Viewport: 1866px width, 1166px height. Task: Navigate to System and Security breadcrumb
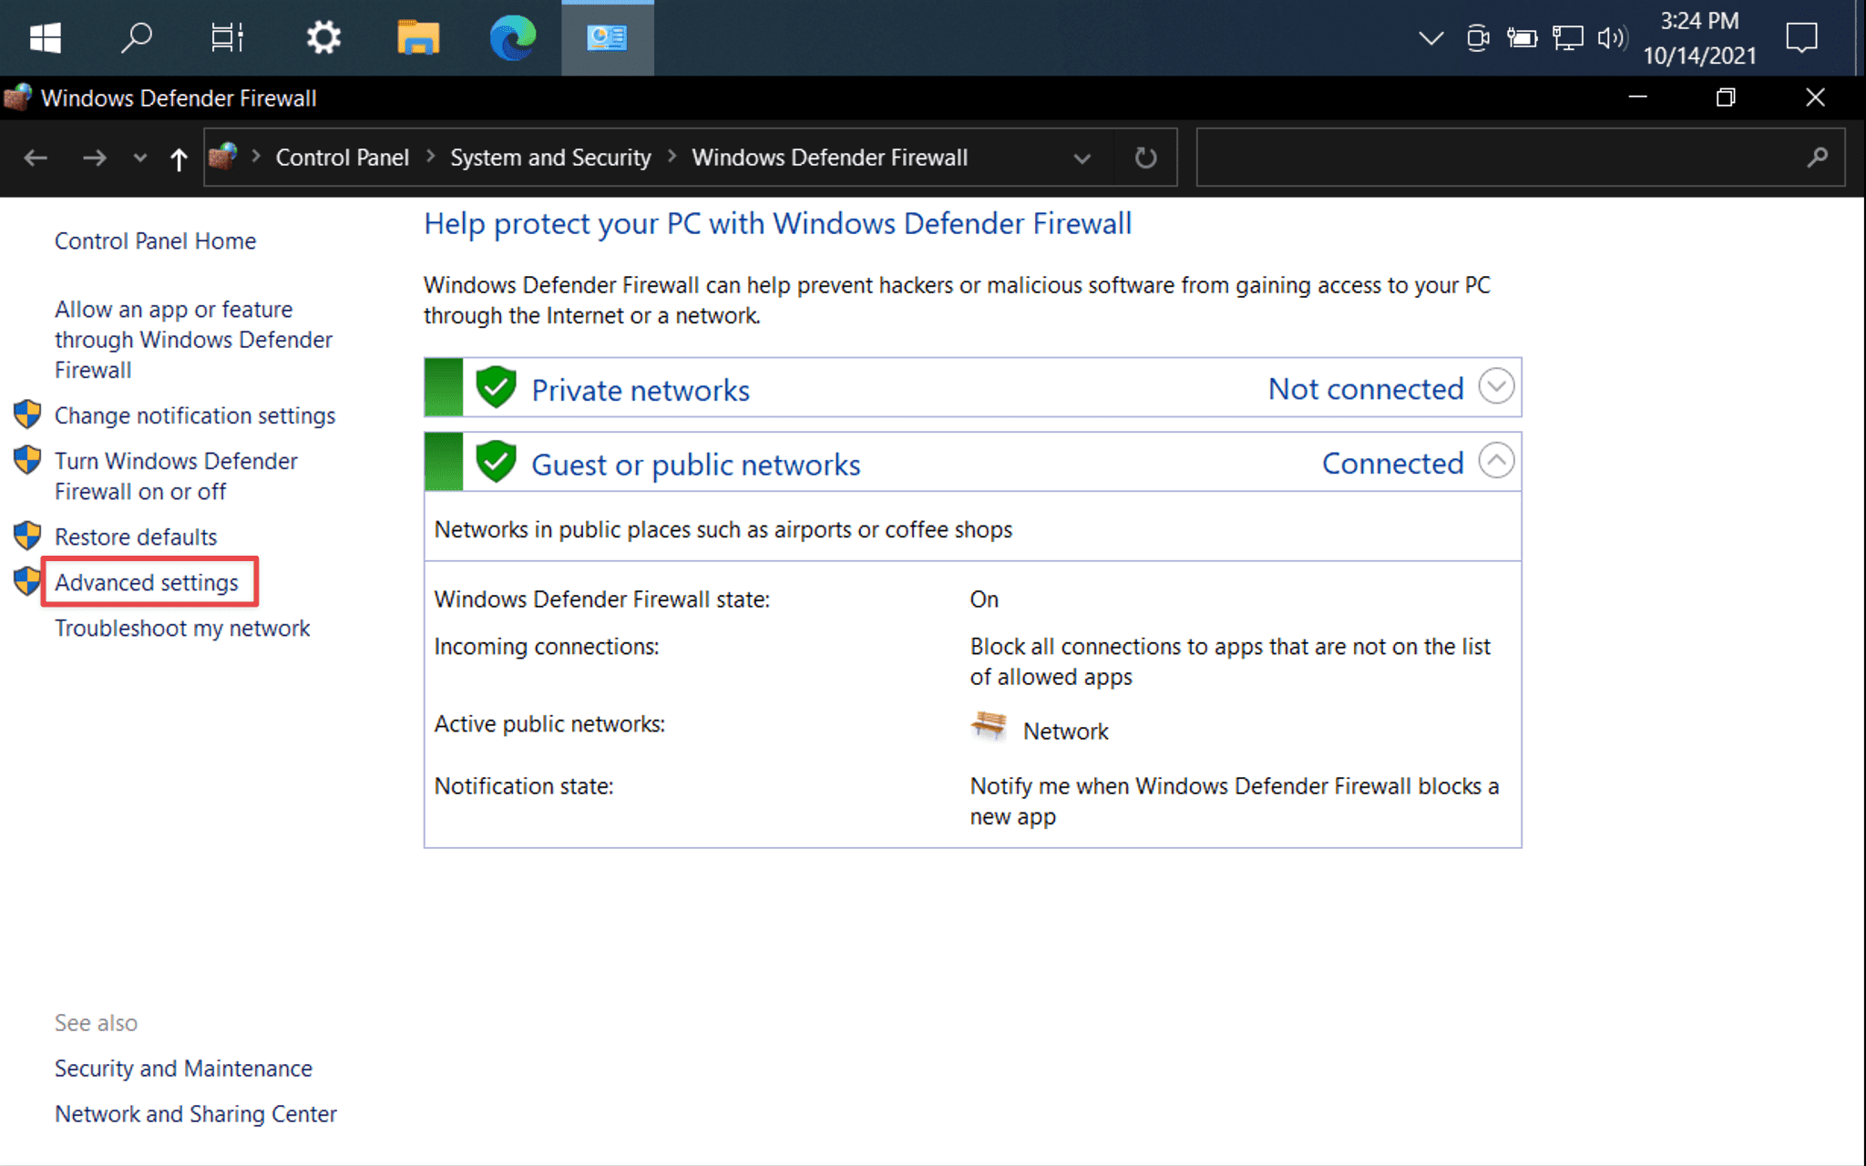coord(550,158)
